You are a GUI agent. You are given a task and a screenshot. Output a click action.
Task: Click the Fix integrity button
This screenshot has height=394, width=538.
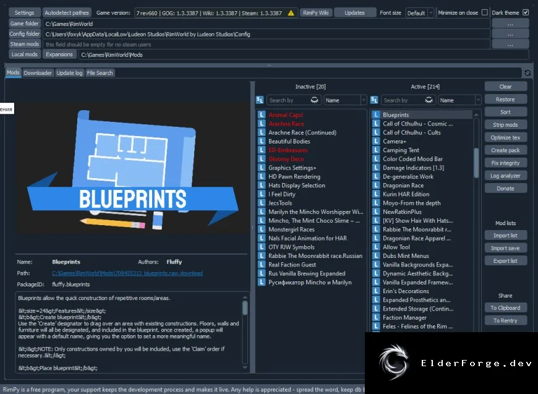pos(505,163)
